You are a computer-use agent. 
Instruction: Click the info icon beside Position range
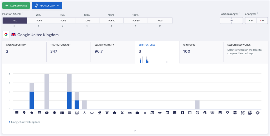pos(239,13)
